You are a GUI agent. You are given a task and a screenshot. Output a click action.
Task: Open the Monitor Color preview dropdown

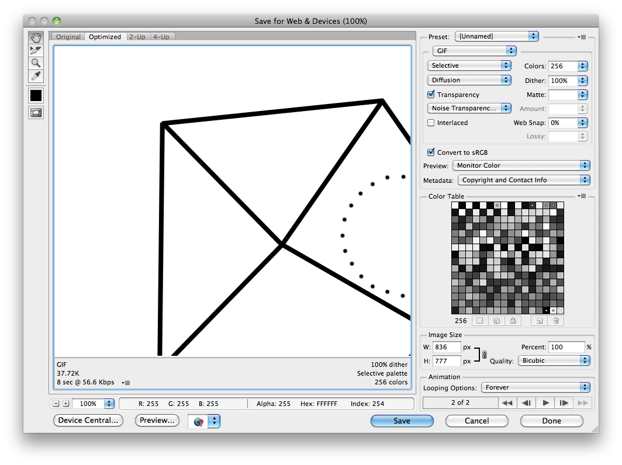tap(521, 165)
